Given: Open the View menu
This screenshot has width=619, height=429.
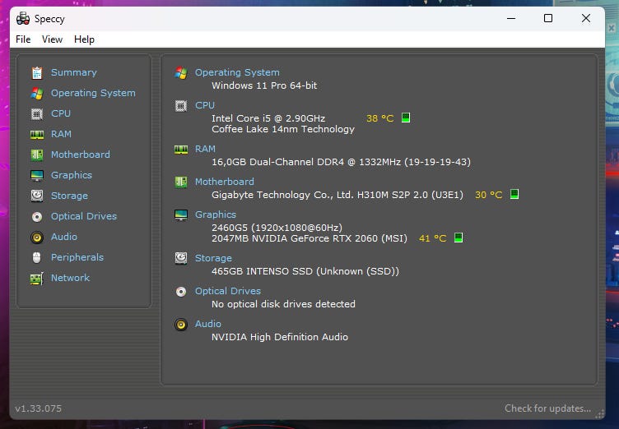Looking at the screenshot, I should [52, 39].
